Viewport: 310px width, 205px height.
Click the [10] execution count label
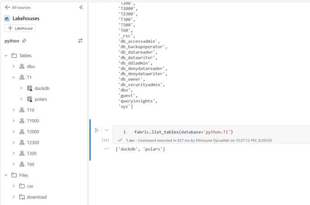pos(105,140)
